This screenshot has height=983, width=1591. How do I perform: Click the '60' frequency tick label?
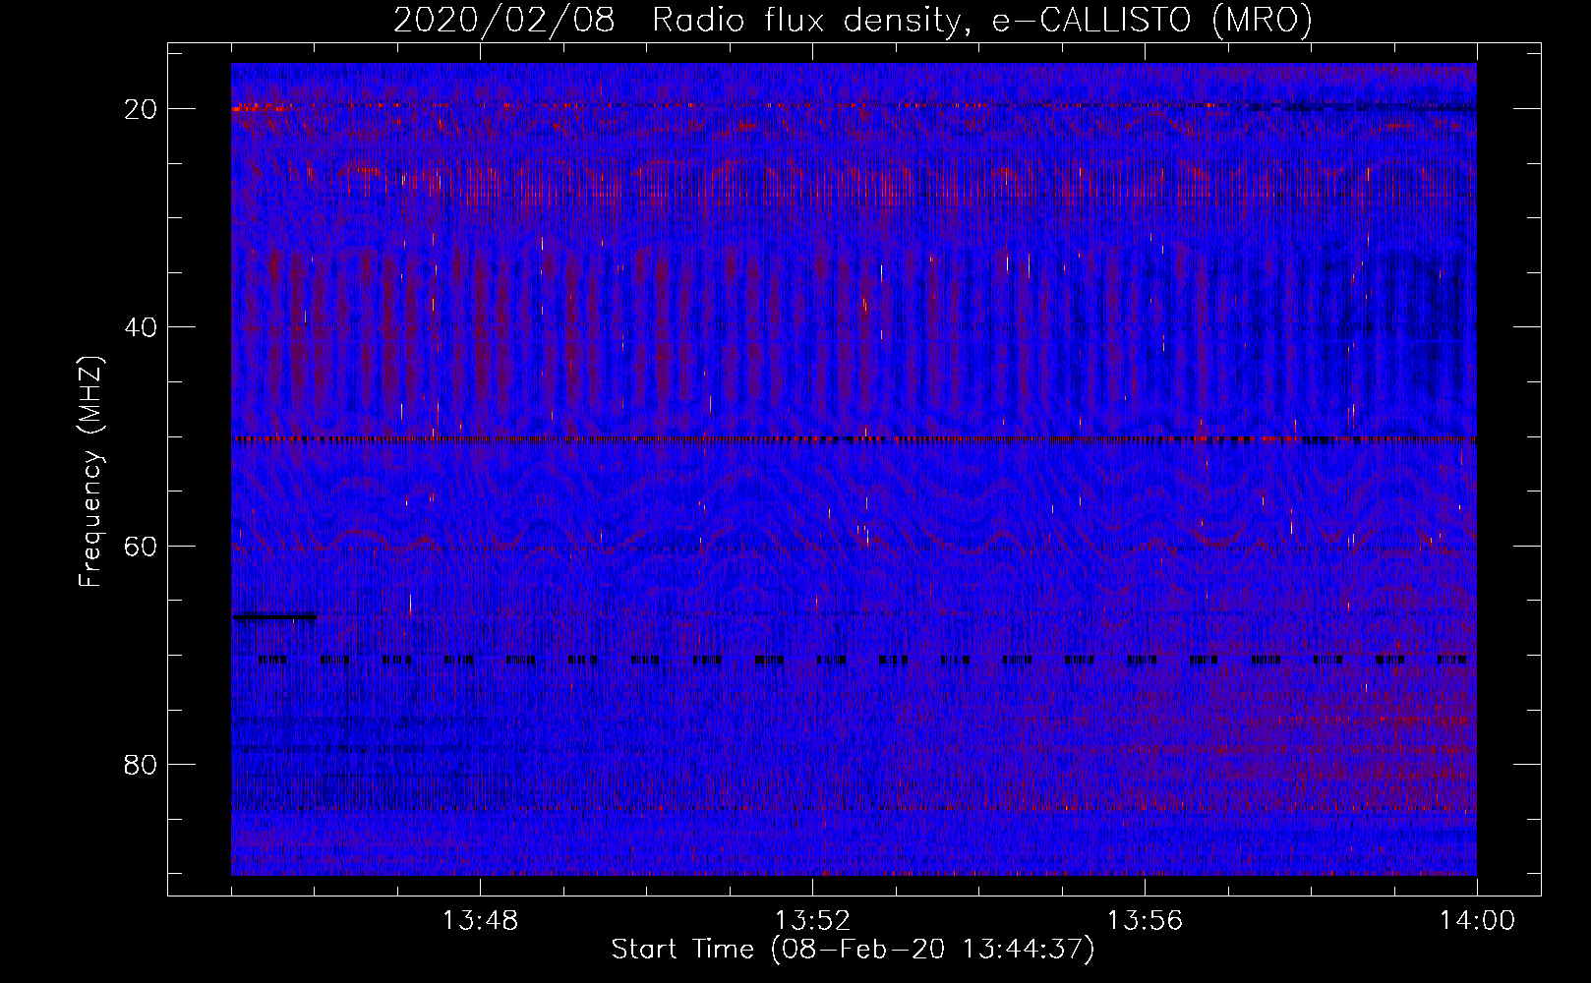click(x=142, y=546)
